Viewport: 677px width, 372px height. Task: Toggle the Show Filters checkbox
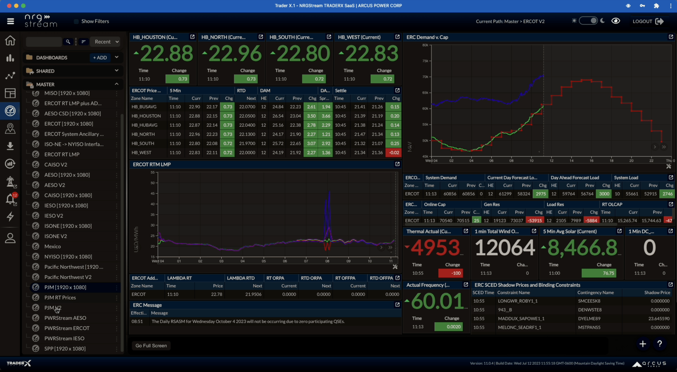(76, 21)
